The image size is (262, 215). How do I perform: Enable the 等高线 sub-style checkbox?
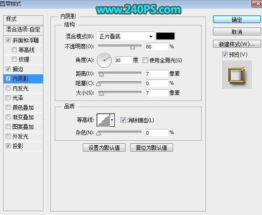coord(14,49)
